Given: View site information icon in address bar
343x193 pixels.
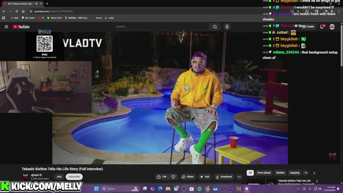Looking at the screenshot, I should pyautogui.click(x=31, y=11).
